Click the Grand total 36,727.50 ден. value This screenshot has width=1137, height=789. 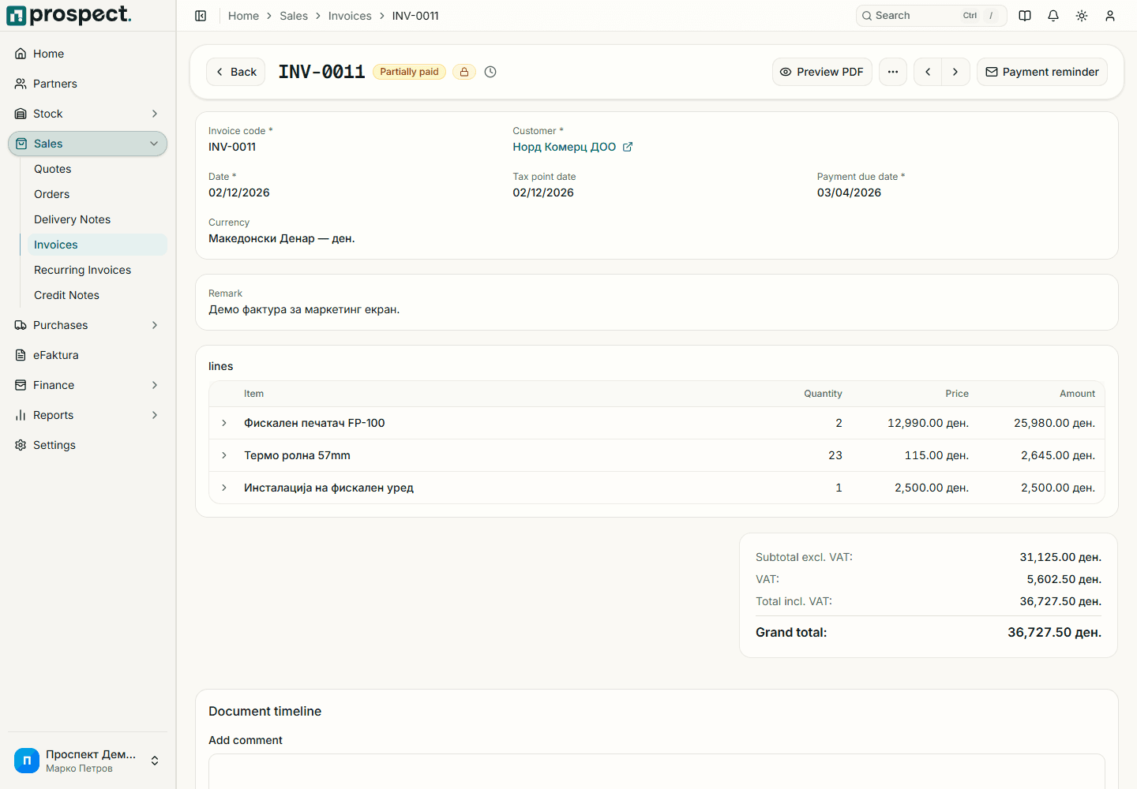(1054, 632)
